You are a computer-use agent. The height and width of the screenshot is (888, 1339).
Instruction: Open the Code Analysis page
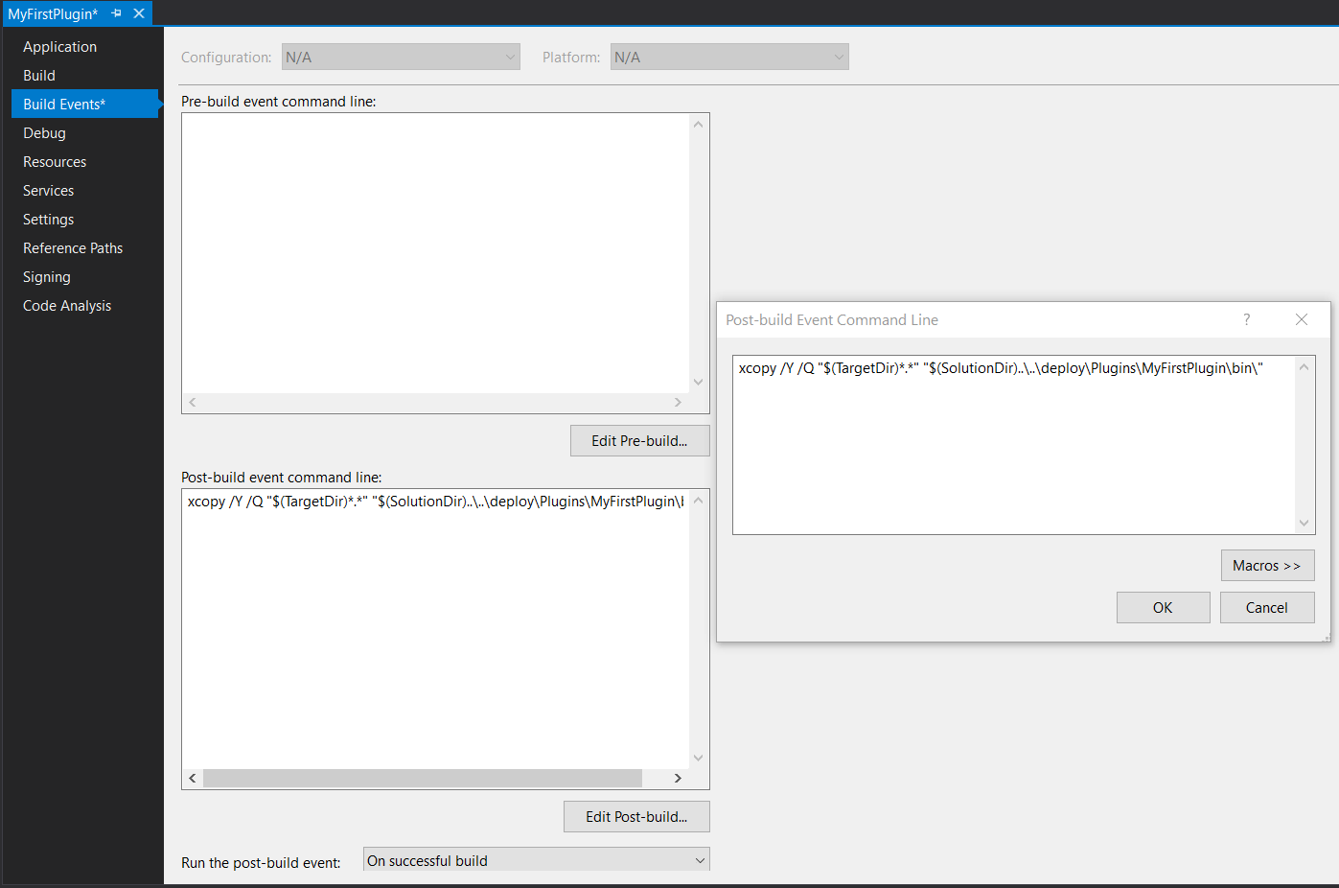pyautogui.click(x=66, y=305)
